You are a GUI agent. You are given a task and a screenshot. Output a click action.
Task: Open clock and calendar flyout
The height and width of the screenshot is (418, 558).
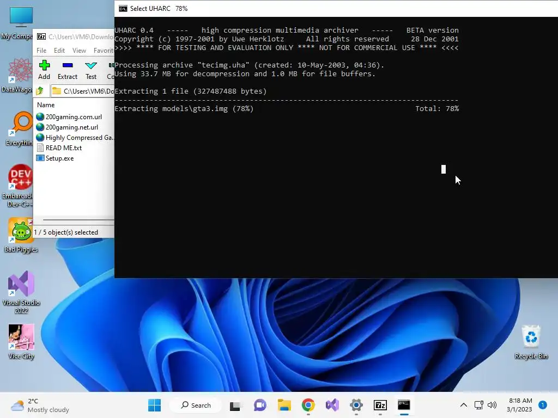tap(520, 405)
